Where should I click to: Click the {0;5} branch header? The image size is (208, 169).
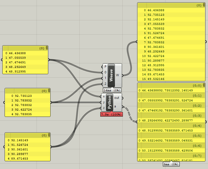coord(171,135)
